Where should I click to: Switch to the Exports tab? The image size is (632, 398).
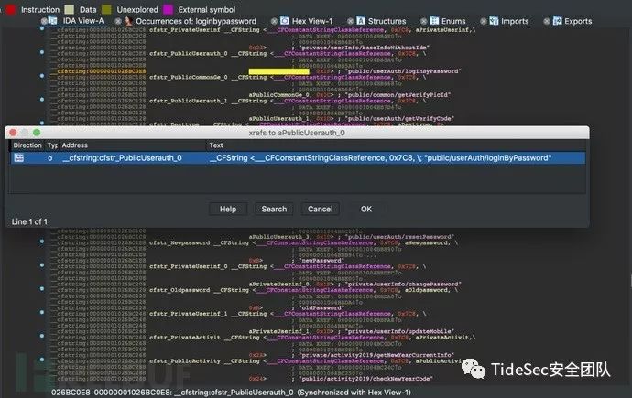(578, 21)
